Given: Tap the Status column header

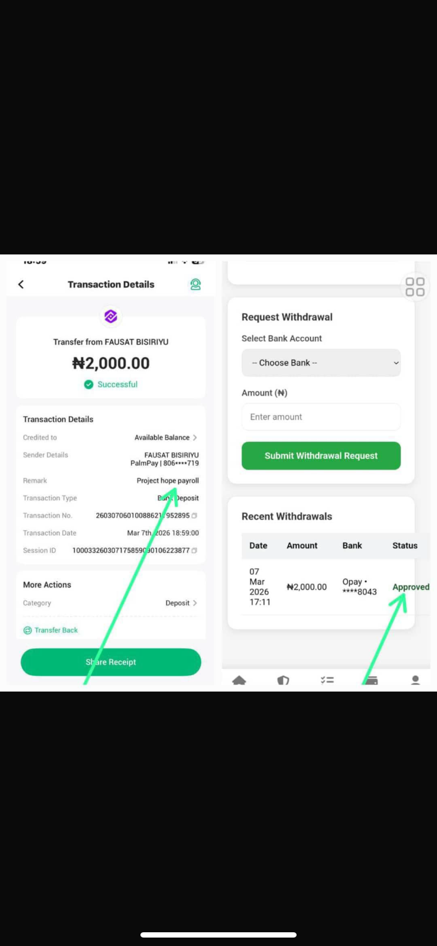Looking at the screenshot, I should click(405, 546).
